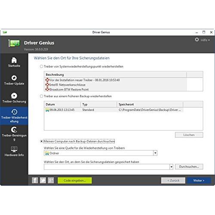
Task: Switch to Treiber-Wiederherstellung sidebar tab
Action: point(14,116)
